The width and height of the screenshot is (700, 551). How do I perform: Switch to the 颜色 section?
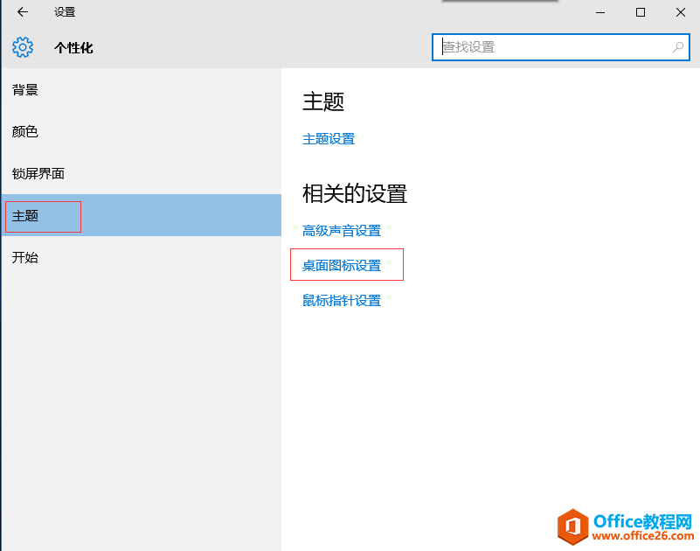tap(25, 132)
